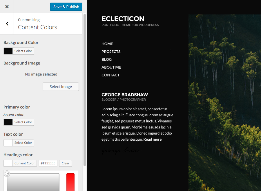Navigate to ABOUT ME
The height and width of the screenshot is (191, 261).
point(111,67)
